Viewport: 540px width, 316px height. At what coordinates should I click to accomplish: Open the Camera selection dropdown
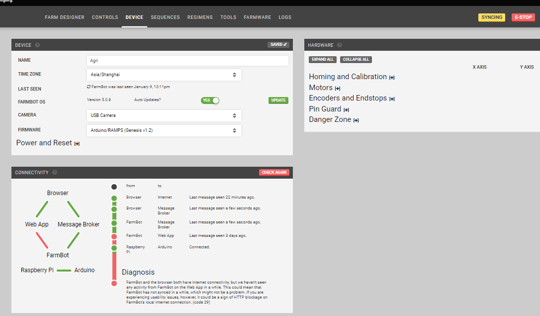[164, 115]
